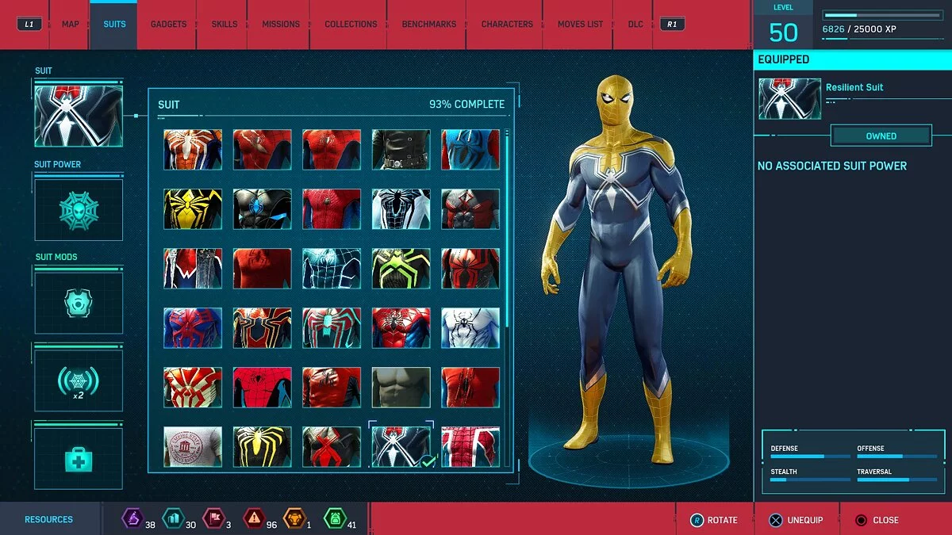
Task: Click the OWNED status label
Action: [x=881, y=136]
